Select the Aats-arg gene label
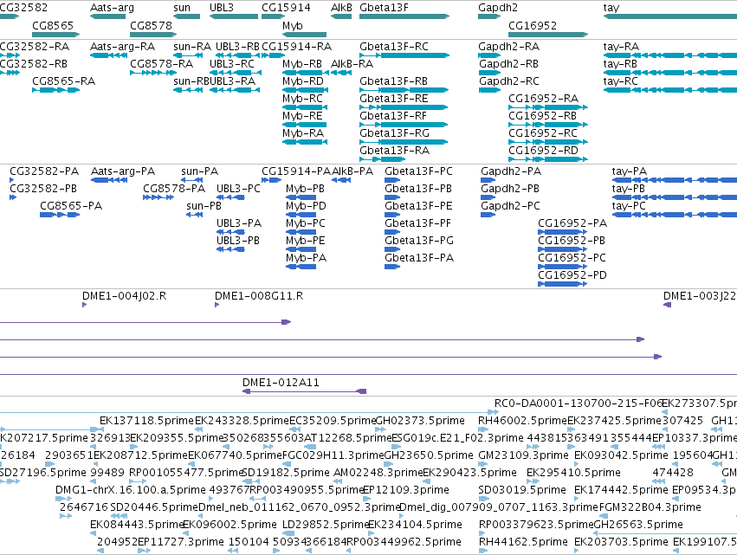 pos(112,8)
